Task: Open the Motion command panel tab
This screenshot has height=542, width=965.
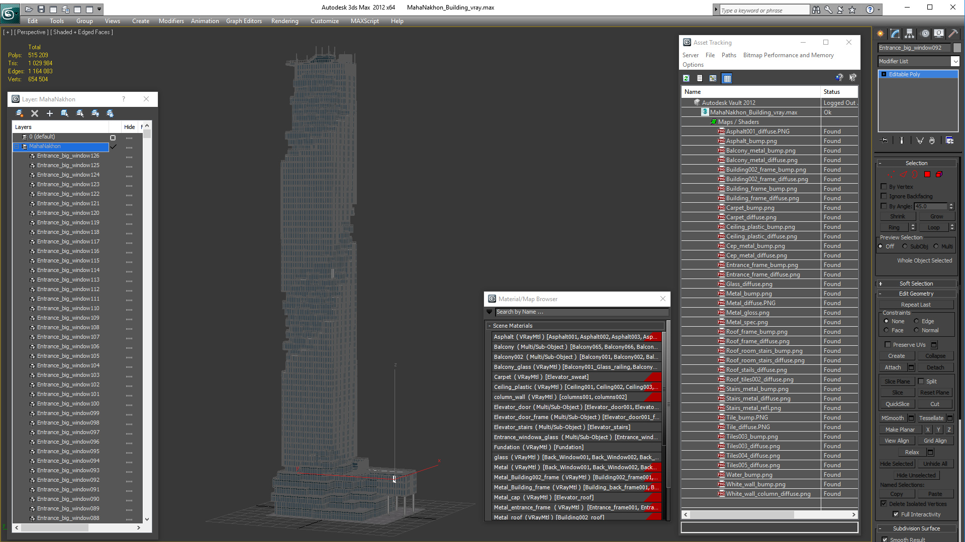Action: click(x=925, y=34)
